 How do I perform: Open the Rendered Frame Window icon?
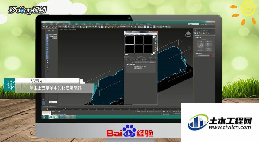[x=161, y=27]
